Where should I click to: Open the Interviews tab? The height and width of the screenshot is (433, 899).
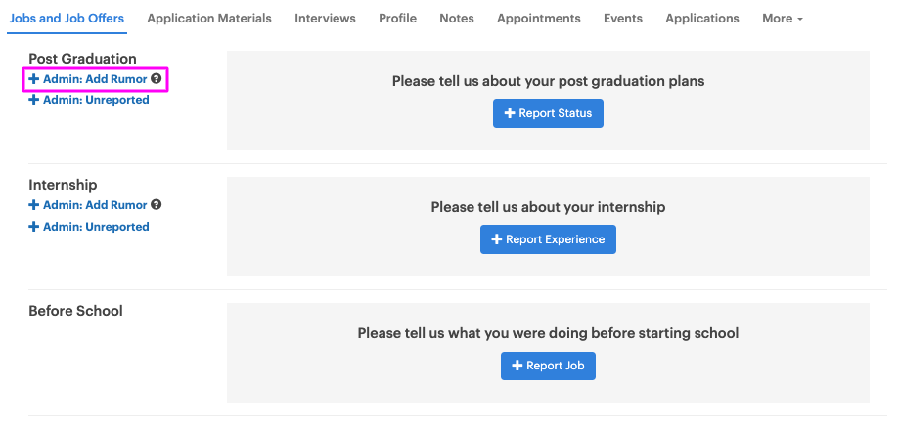(x=325, y=19)
